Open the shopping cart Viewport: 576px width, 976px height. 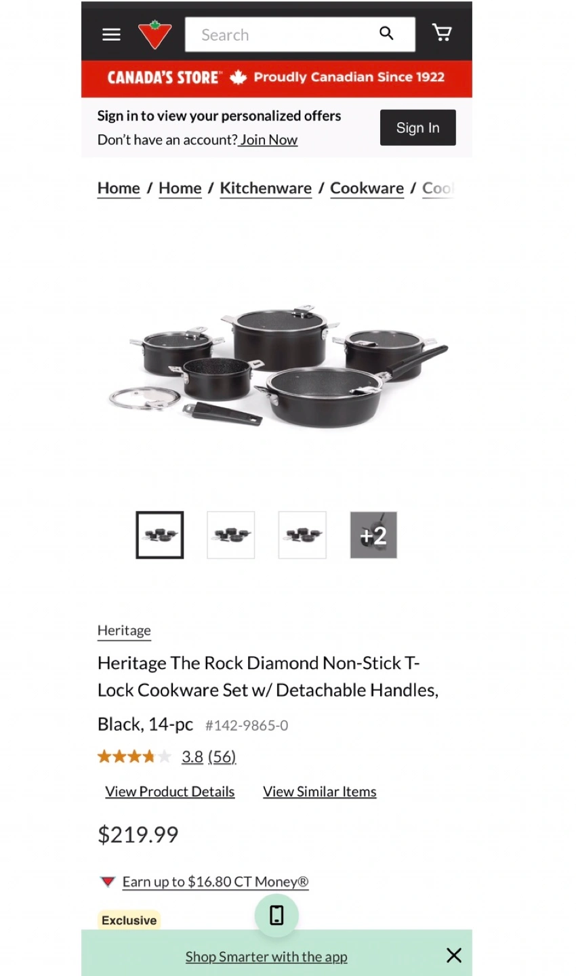pos(442,33)
